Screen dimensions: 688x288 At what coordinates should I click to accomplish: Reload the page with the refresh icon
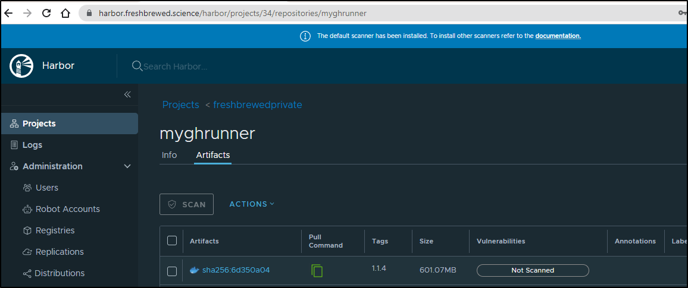pos(46,13)
